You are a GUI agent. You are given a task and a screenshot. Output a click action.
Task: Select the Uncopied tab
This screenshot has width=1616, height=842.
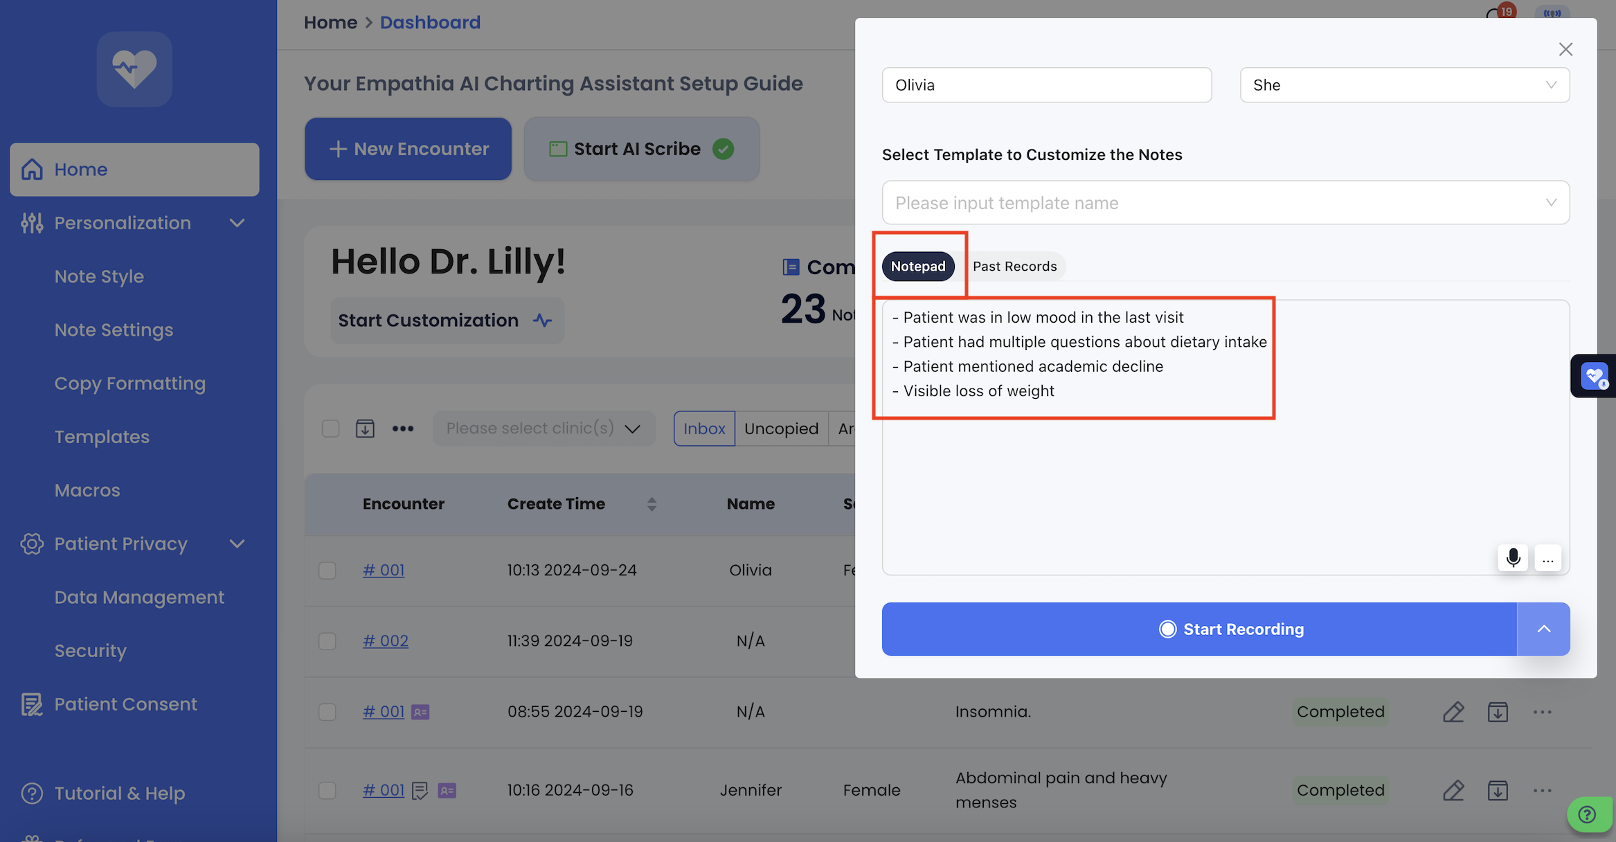click(x=781, y=429)
